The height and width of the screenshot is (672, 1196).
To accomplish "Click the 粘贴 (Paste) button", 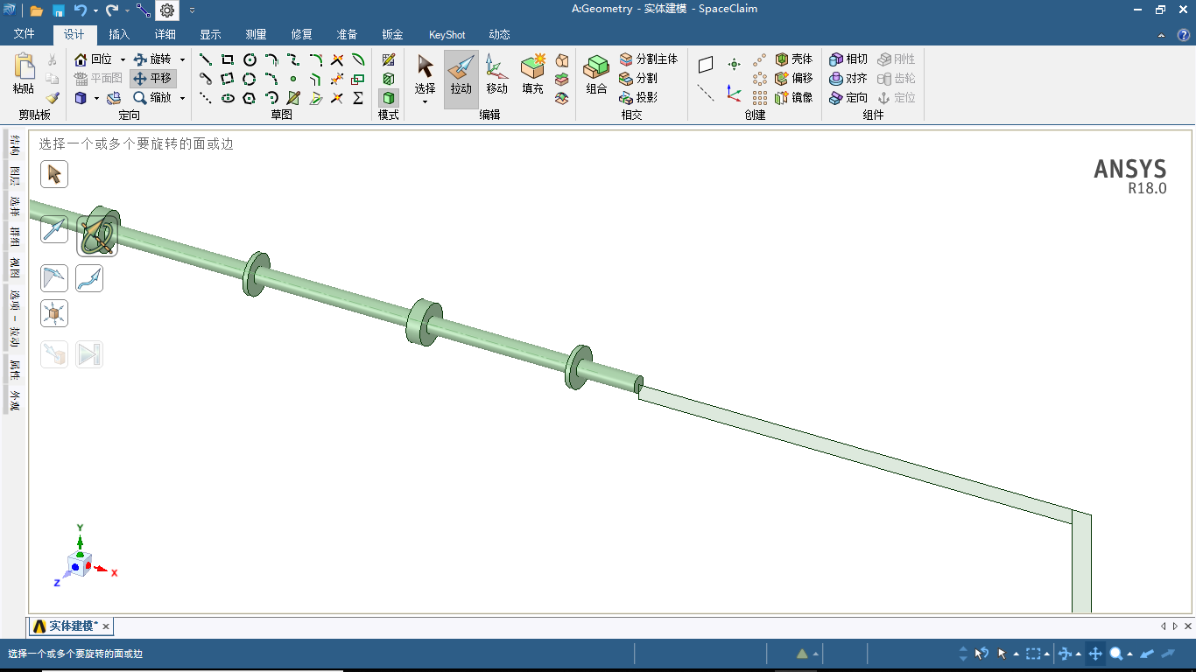I will pos(24,74).
